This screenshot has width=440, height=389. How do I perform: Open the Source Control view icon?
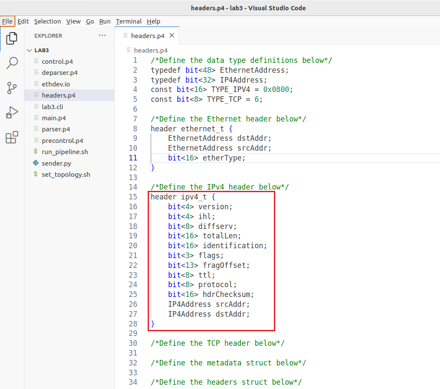12,88
